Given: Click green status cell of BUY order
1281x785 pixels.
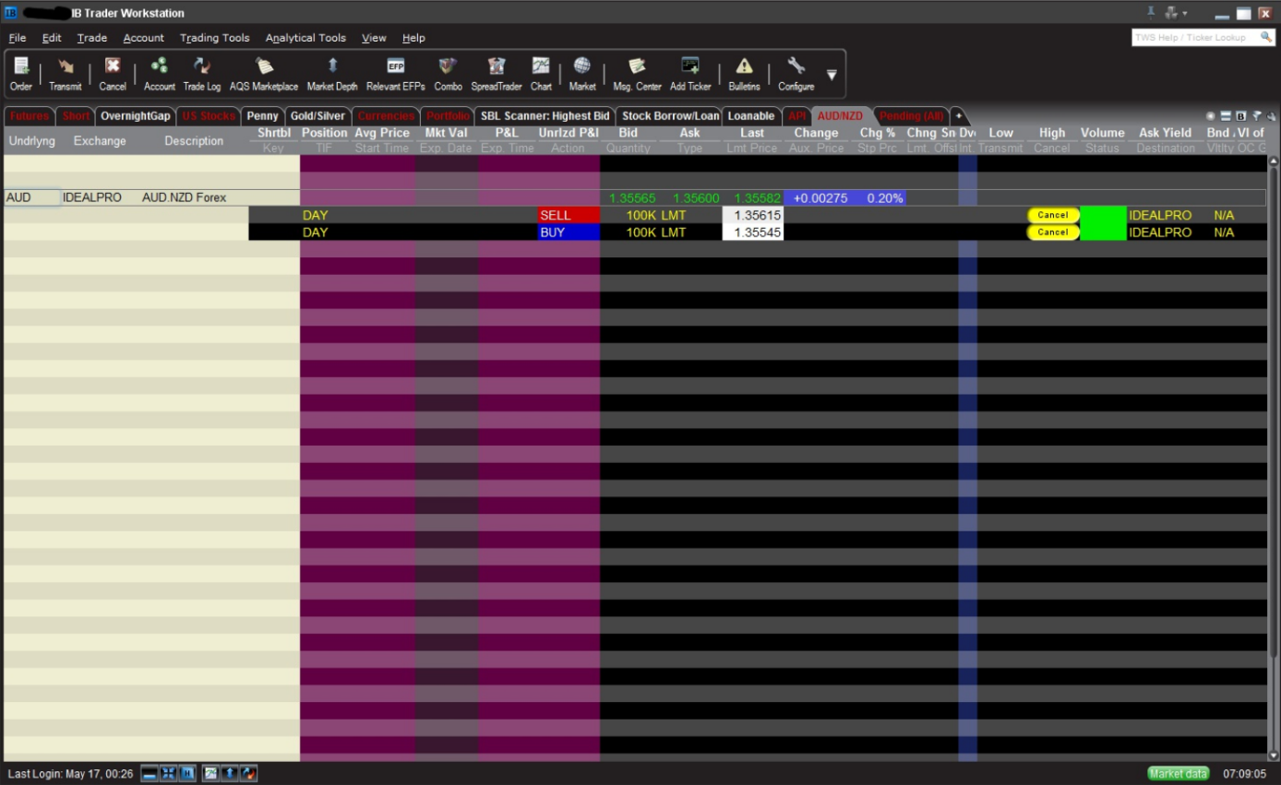Looking at the screenshot, I should (1103, 232).
